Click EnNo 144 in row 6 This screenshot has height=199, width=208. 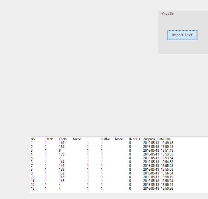point(62,162)
